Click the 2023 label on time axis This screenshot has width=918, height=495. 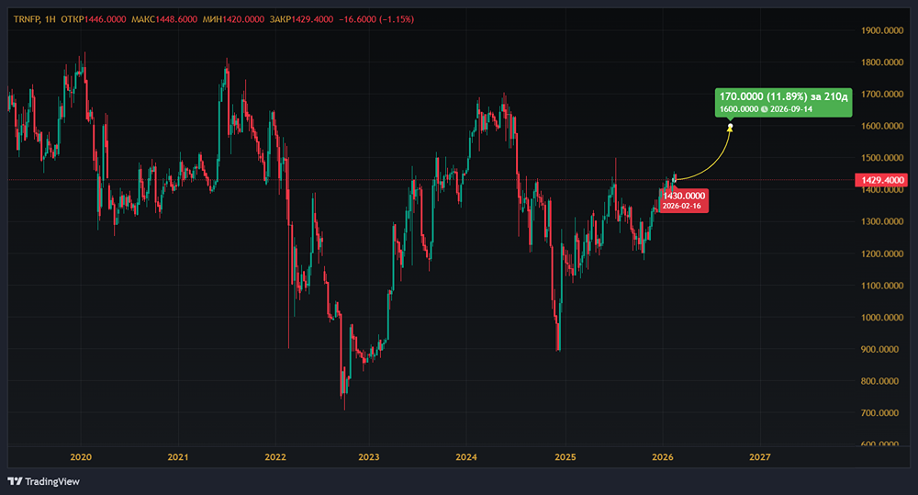(368, 456)
